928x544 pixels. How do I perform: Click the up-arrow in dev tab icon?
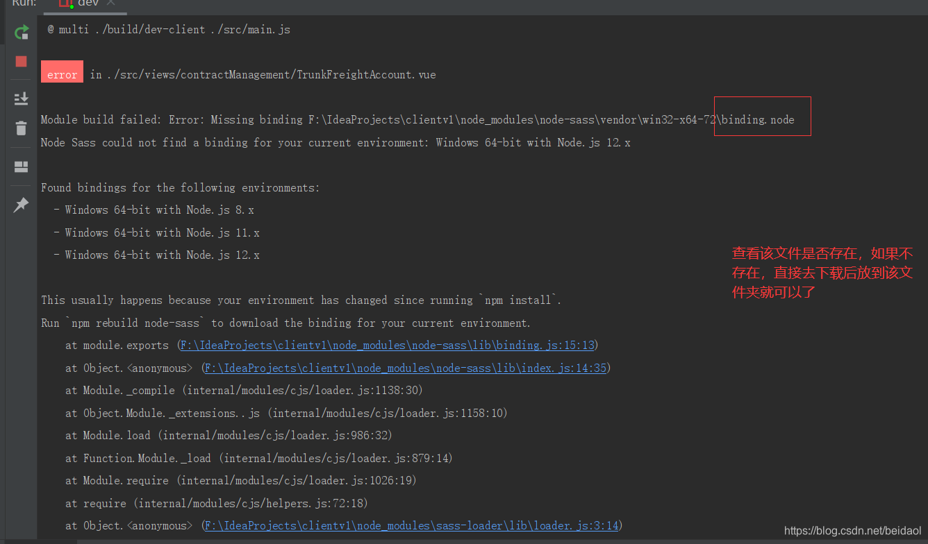click(65, 1)
